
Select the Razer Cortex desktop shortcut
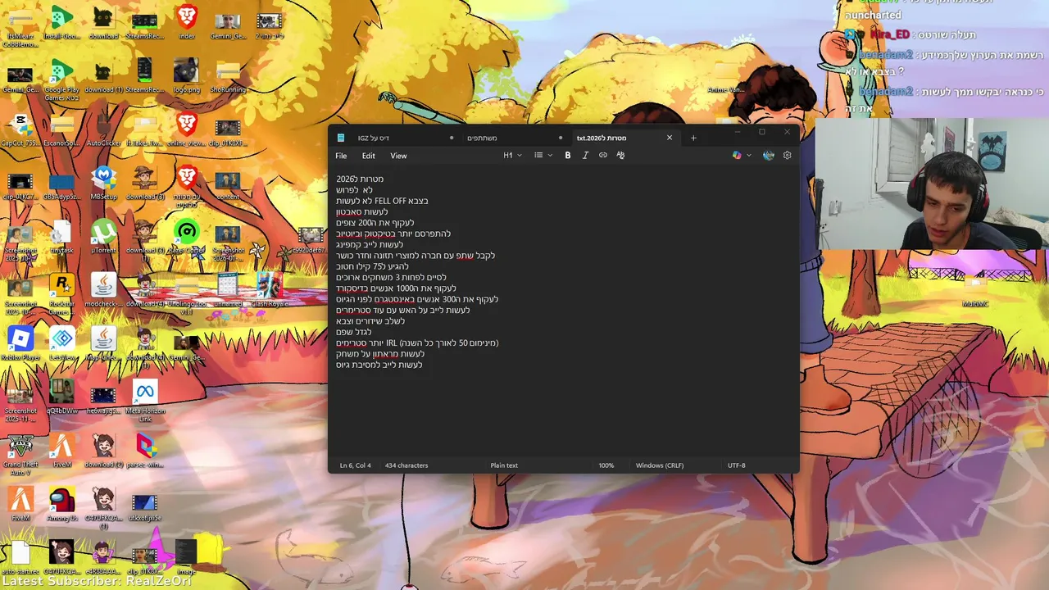187,236
